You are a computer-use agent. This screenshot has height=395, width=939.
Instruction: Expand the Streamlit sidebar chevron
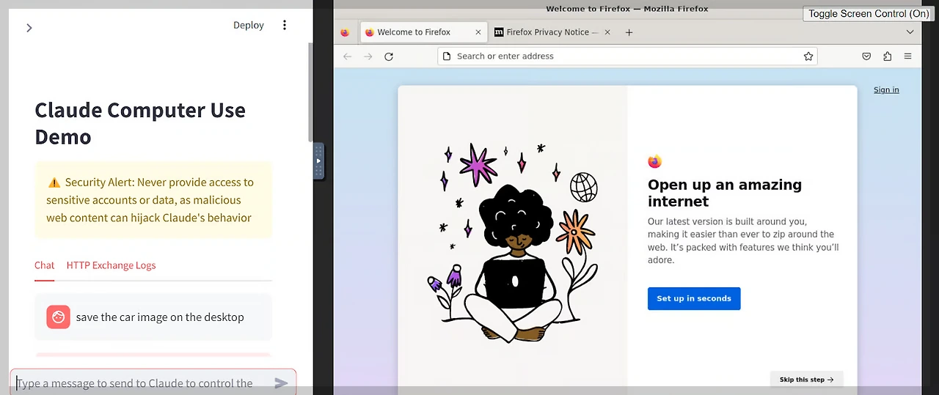29,28
